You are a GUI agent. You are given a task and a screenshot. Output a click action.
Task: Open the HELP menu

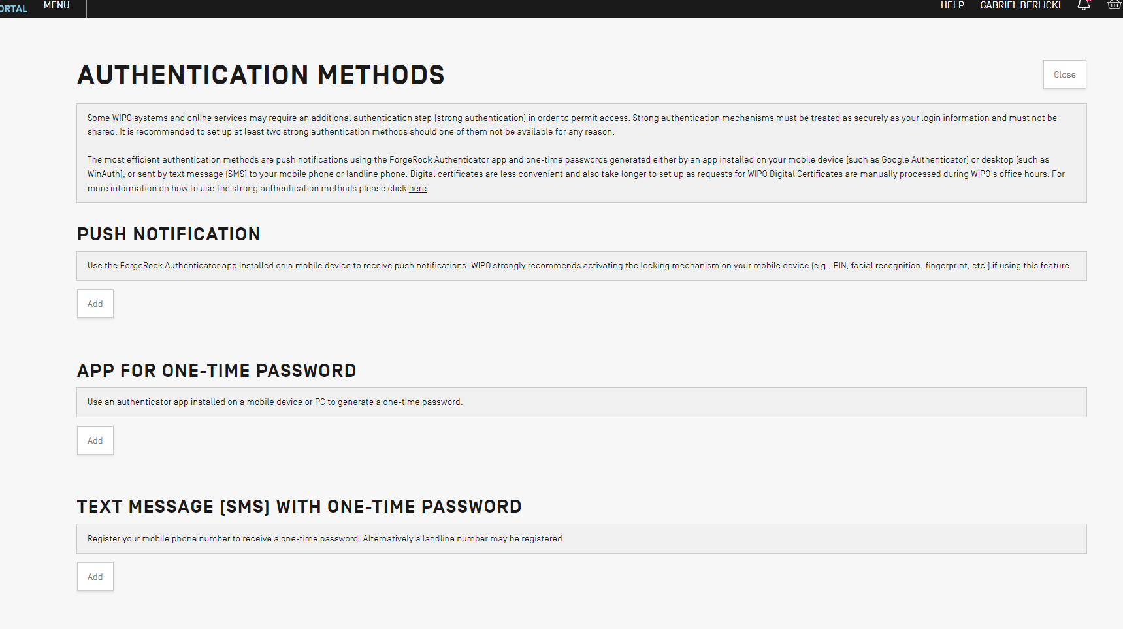tap(952, 5)
